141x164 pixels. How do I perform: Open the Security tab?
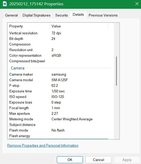point(61,15)
